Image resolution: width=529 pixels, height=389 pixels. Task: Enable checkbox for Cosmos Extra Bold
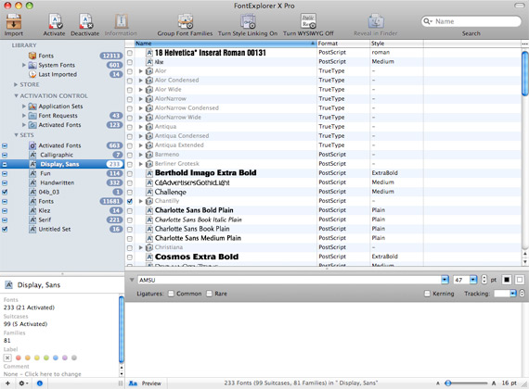[x=130, y=257]
